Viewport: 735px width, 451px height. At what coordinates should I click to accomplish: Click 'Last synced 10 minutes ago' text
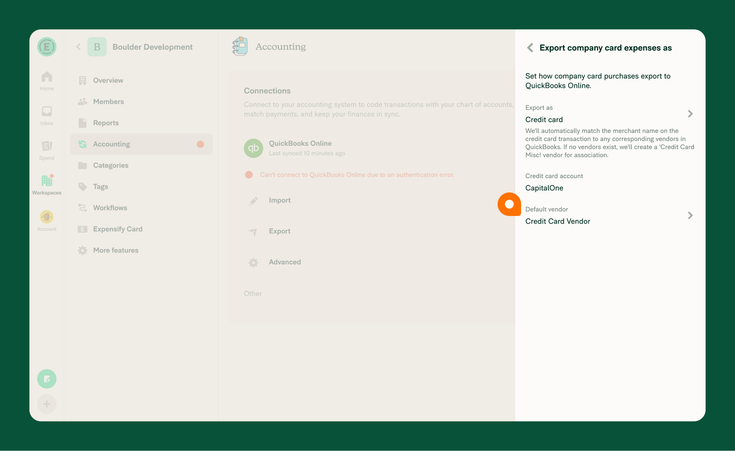tap(307, 154)
